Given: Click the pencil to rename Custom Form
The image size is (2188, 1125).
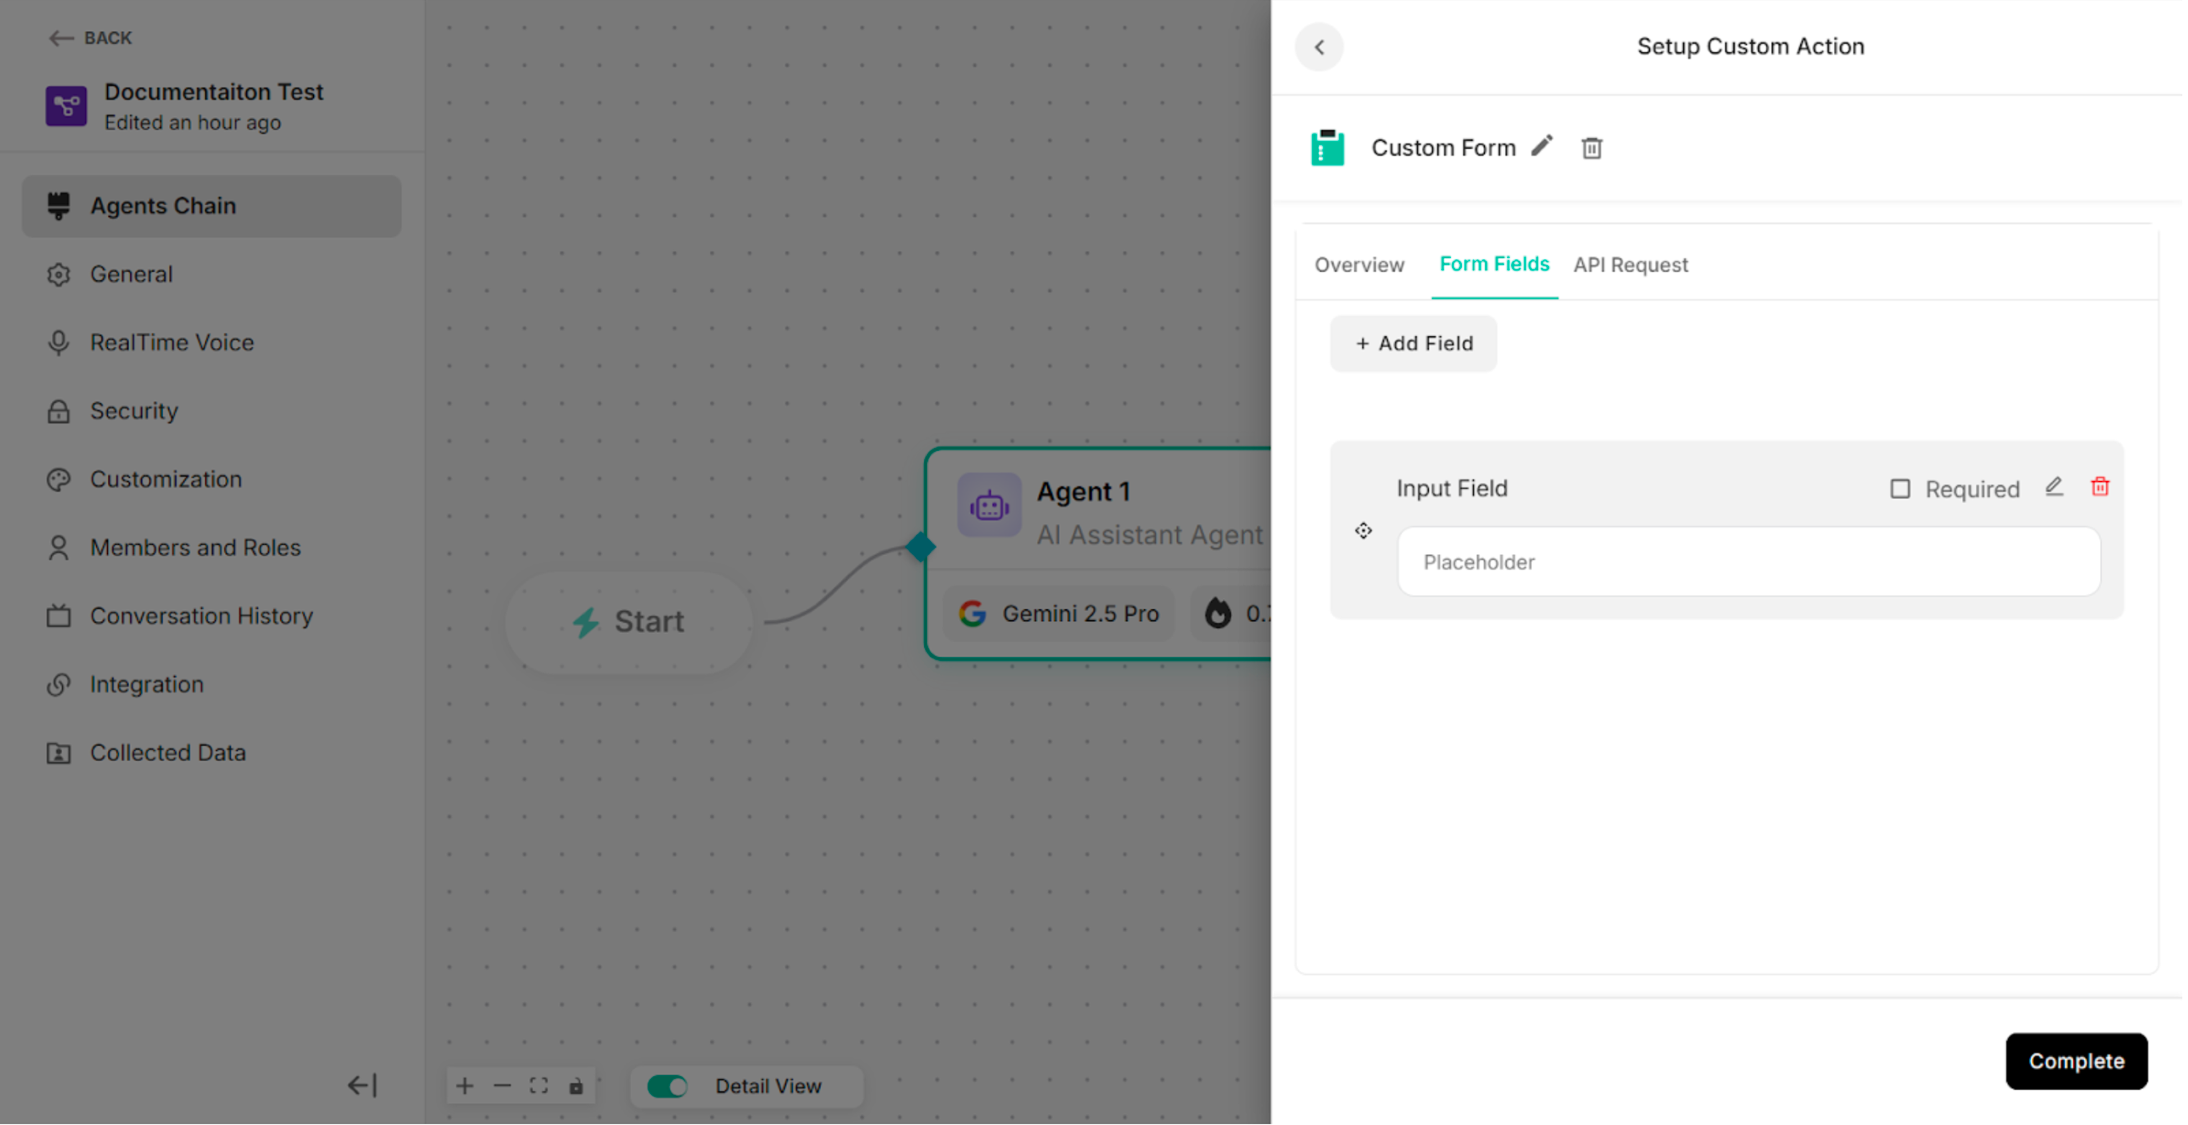Looking at the screenshot, I should 1543,146.
